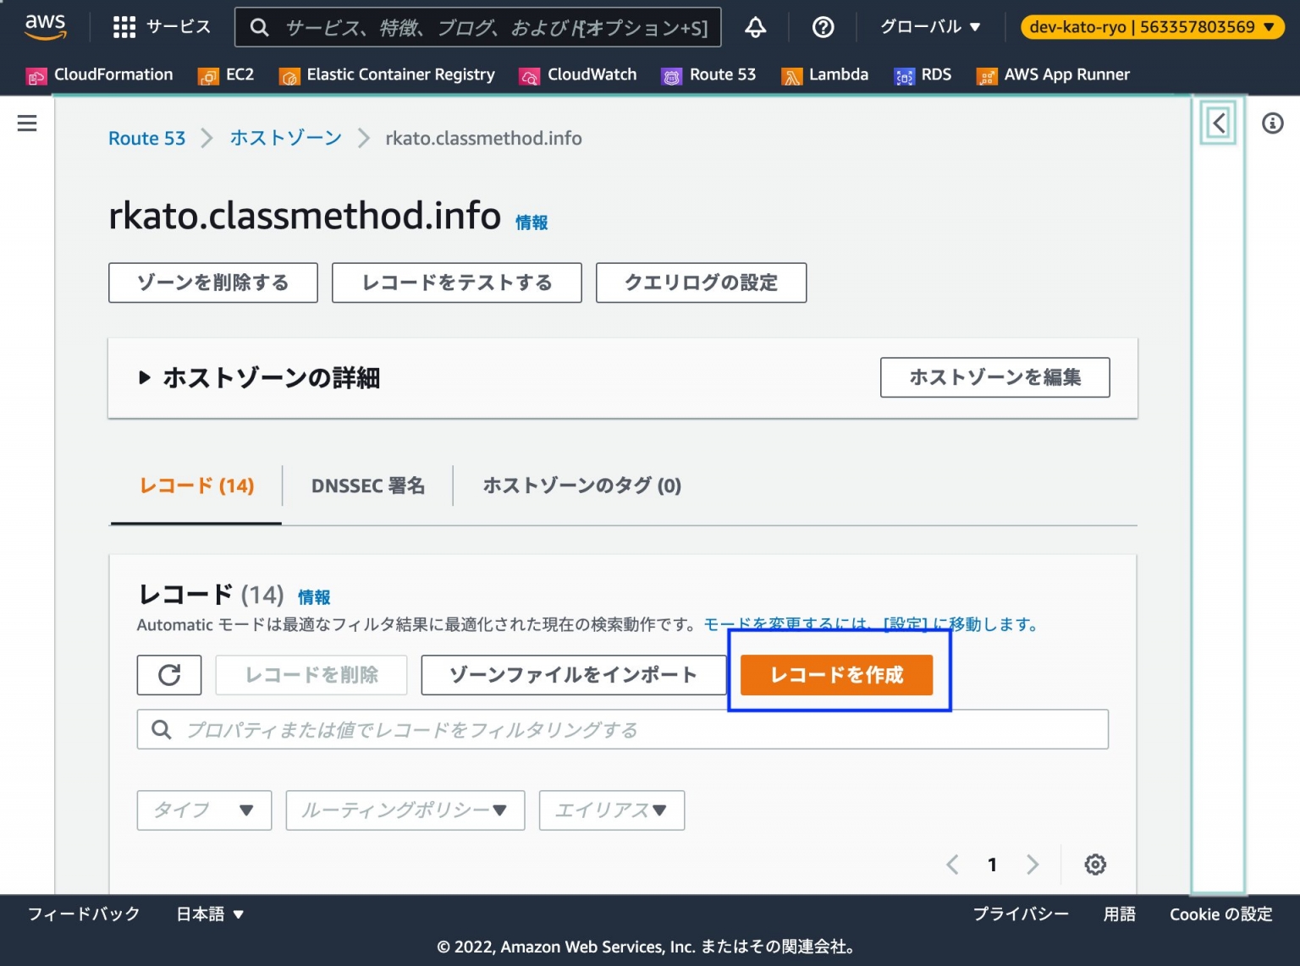Open the notifications bell

(754, 26)
